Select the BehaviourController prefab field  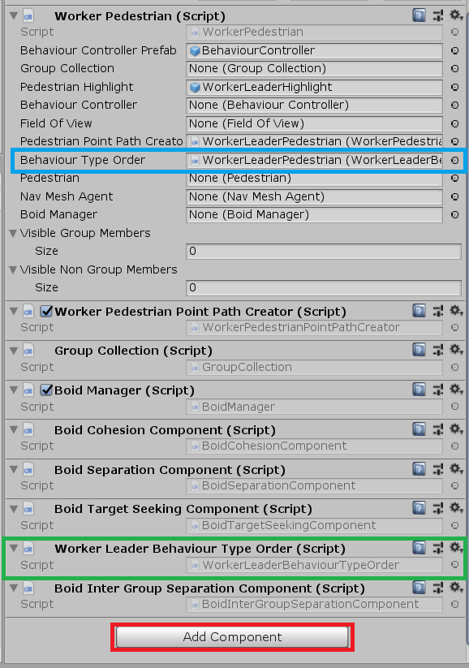(x=314, y=50)
